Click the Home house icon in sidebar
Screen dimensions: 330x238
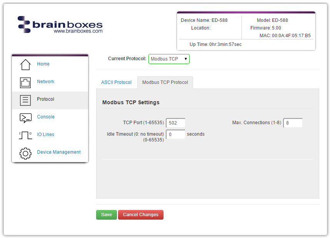pos(25,64)
